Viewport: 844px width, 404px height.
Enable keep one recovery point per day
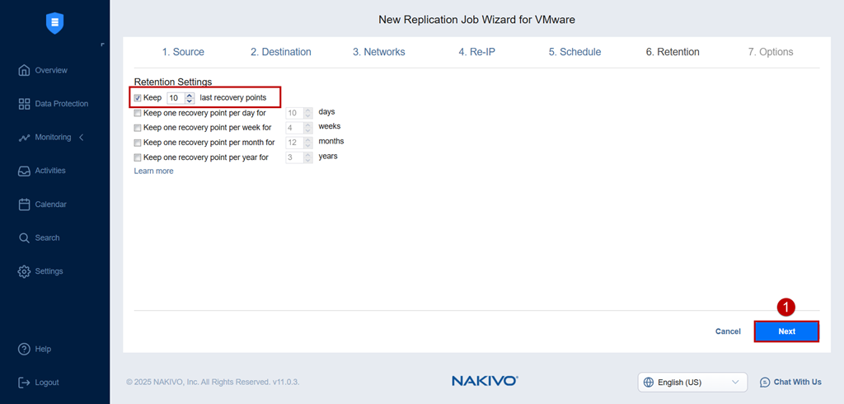click(x=138, y=113)
